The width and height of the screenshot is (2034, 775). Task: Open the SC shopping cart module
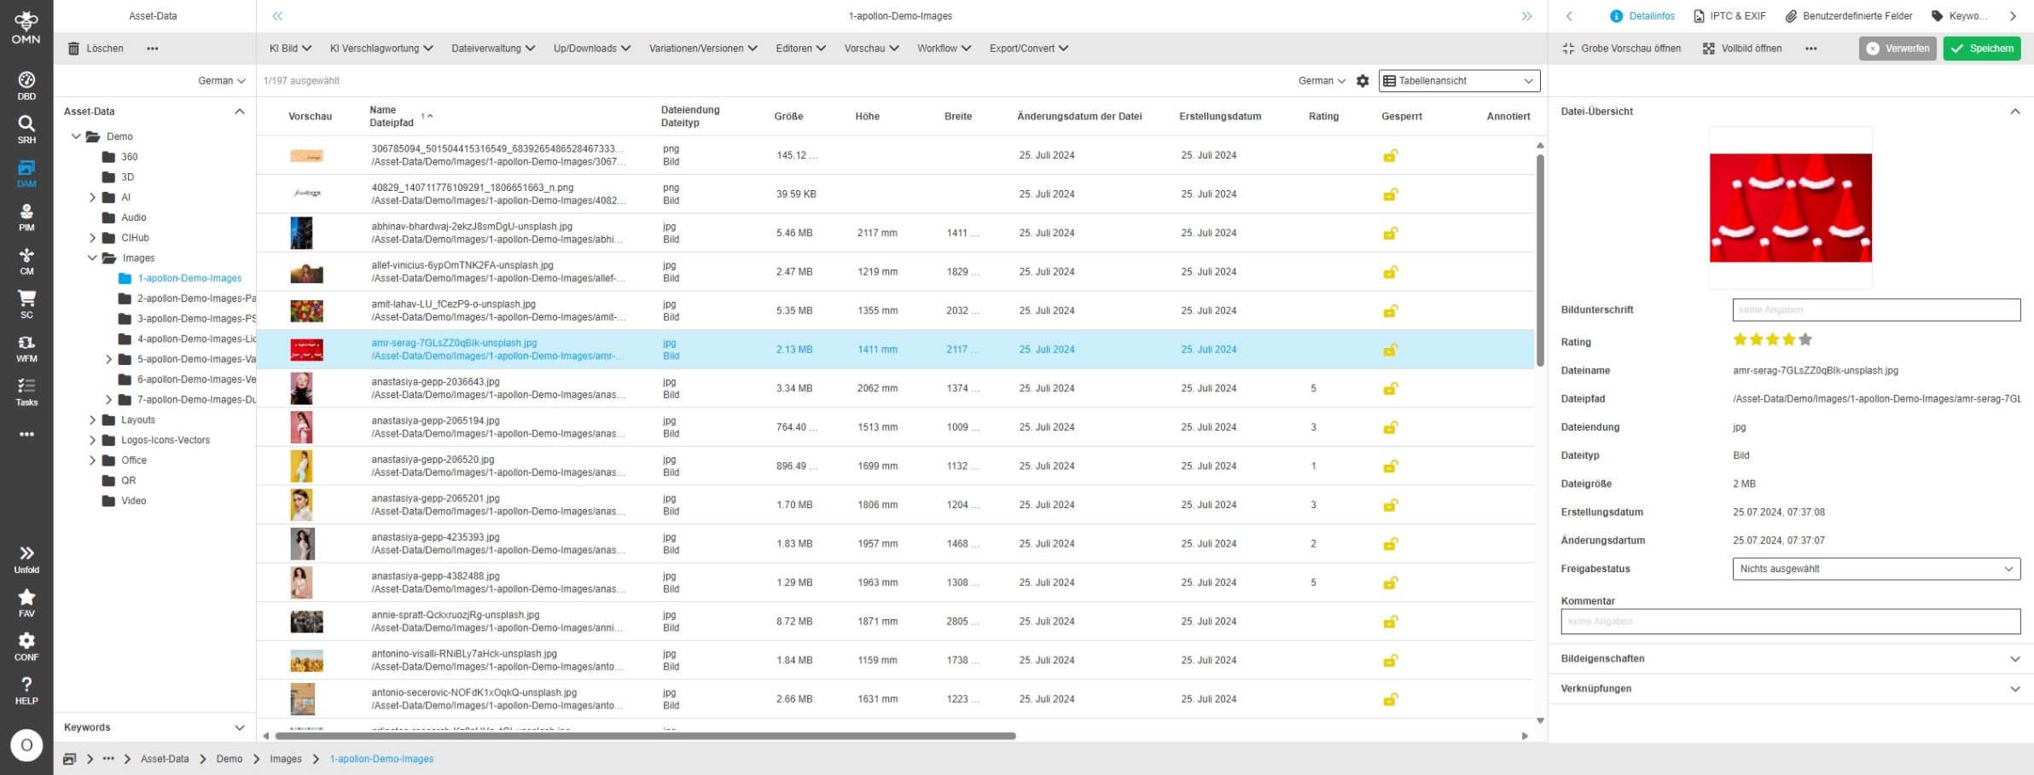pos(26,304)
